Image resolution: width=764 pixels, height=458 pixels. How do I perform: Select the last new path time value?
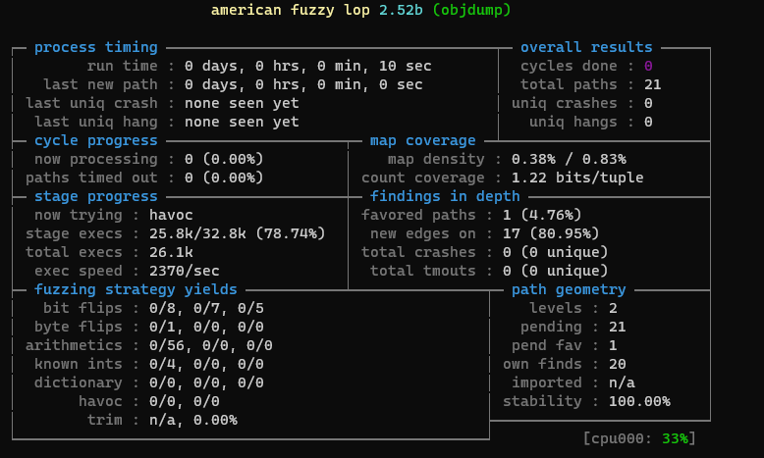click(x=303, y=84)
